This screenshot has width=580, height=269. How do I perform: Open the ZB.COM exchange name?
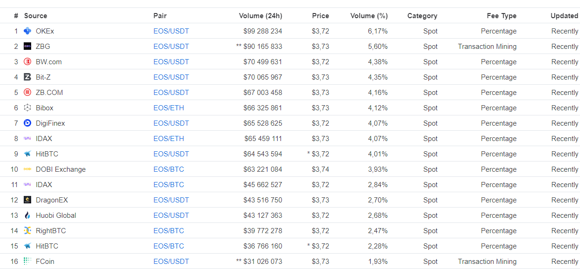pyautogui.click(x=49, y=93)
